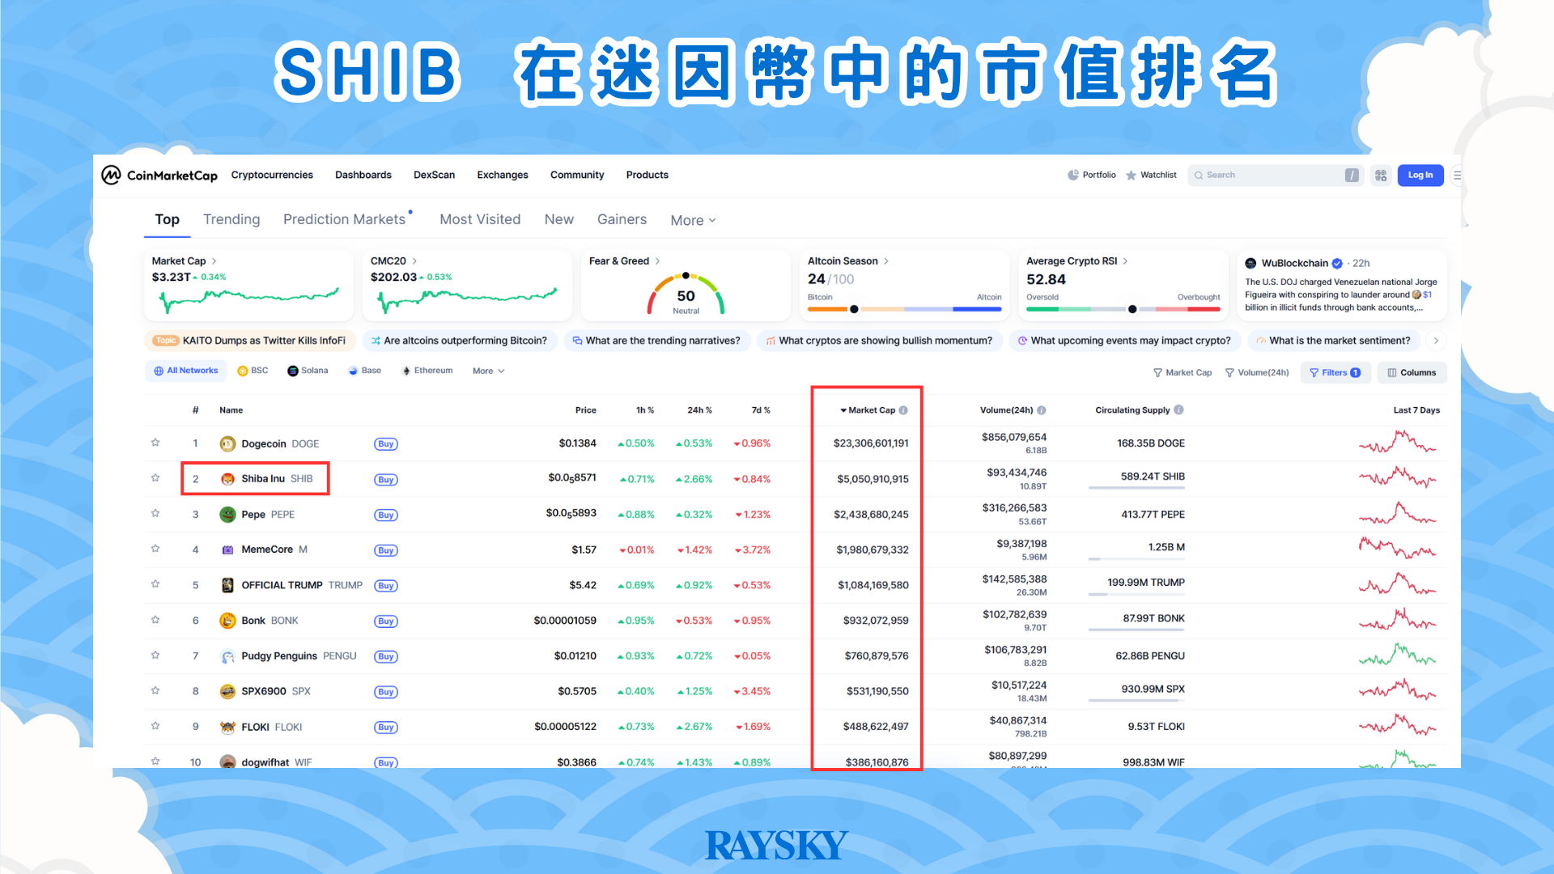The height and width of the screenshot is (874, 1554).
Task: Click the dogwifhat coin icon
Action: click(227, 762)
